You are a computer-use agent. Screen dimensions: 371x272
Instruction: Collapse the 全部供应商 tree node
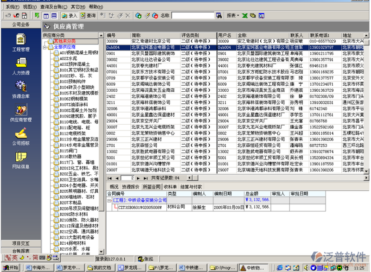[45, 47]
